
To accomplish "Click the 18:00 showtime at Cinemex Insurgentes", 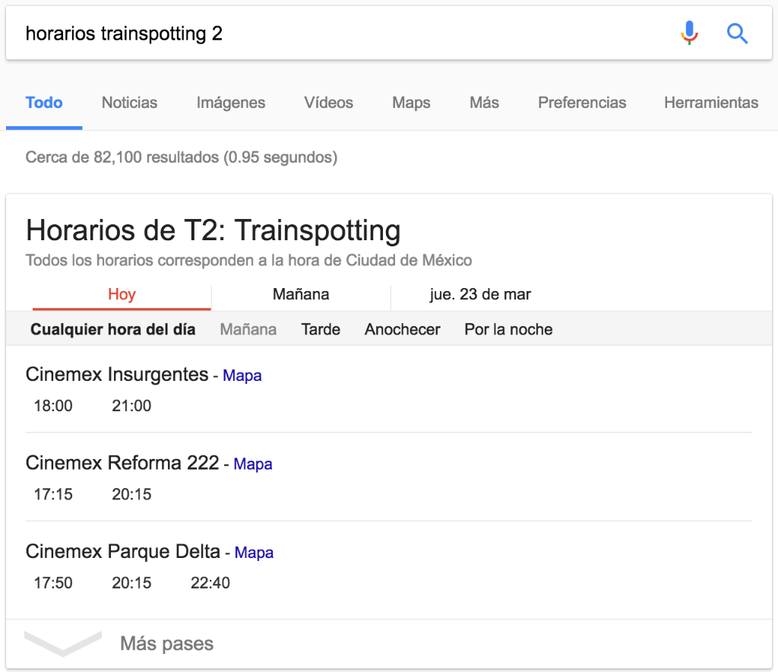I will [x=53, y=406].
